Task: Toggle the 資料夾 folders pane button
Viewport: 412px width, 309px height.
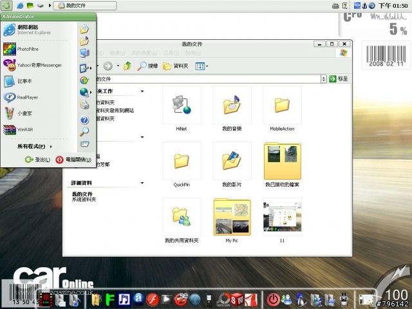Action: click(176, 66)
